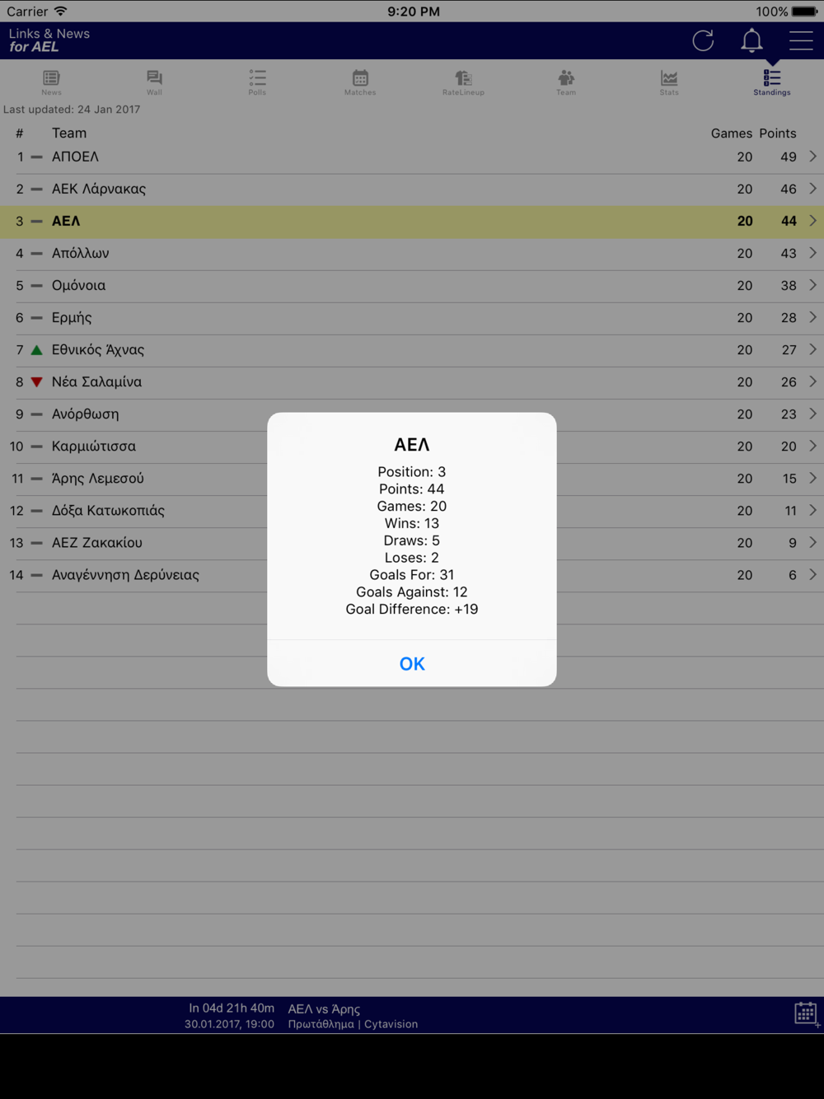Expand ΑΠΟΕΛ row chevron
The image size is (824, 1099).
point(812,157)
